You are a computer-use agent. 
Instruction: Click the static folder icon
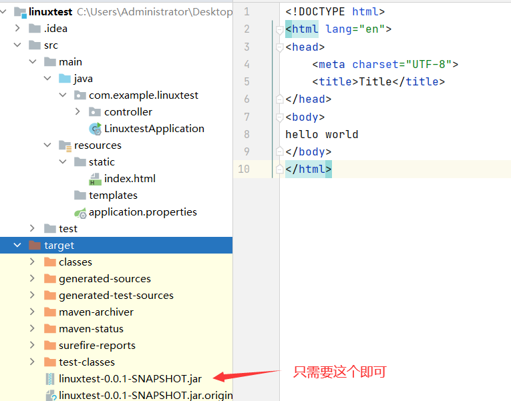click(x=80, y=161)
